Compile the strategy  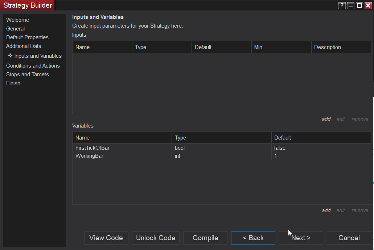click(205, 238)
